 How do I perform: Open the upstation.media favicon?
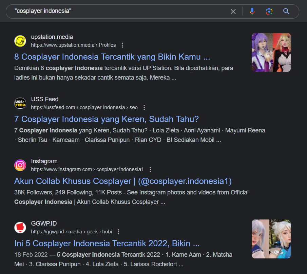[20, 41]
